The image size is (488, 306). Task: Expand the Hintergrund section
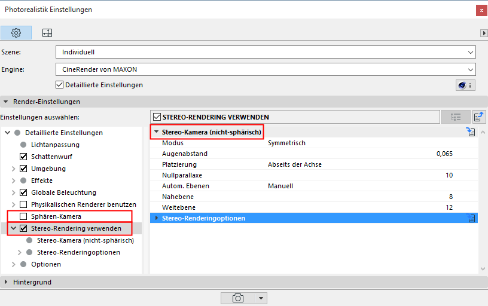pyautogui.click(x=6, y=282)
